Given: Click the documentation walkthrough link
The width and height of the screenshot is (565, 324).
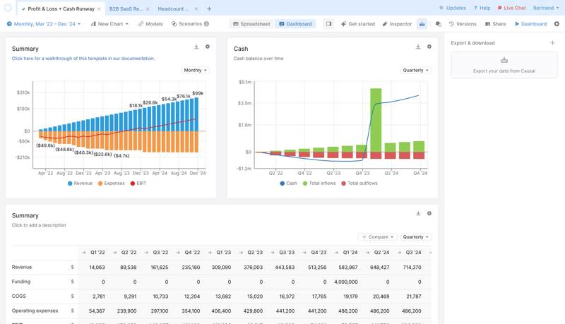Looking at the screenshot, I should pos(83,59).
